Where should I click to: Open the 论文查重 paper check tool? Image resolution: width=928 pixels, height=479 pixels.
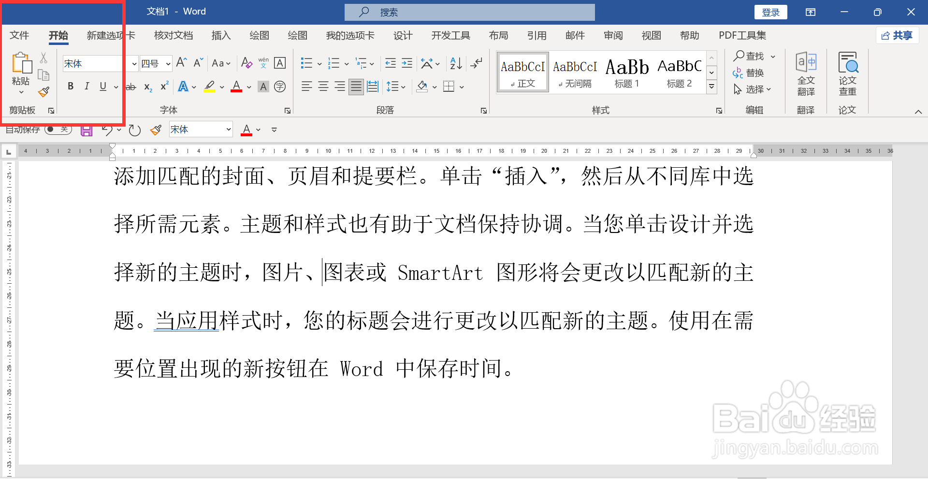coord(848,73)
